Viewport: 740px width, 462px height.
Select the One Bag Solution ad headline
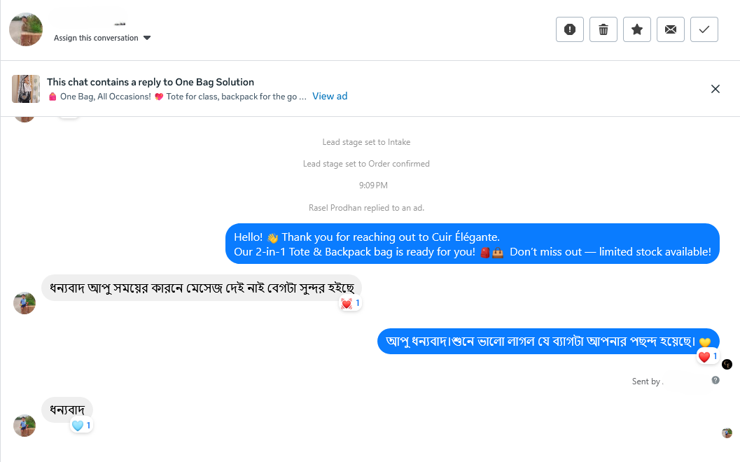(150, 82)
